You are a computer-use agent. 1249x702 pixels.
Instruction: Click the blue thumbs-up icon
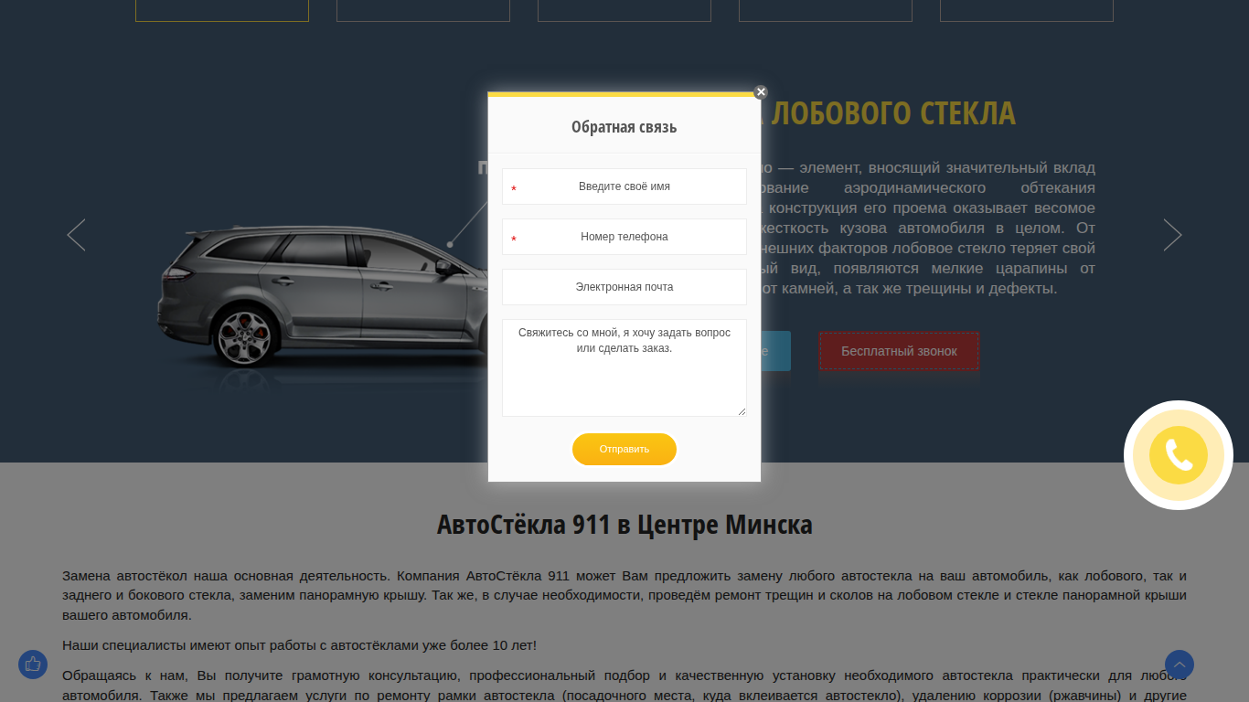(x=33, y=665)
